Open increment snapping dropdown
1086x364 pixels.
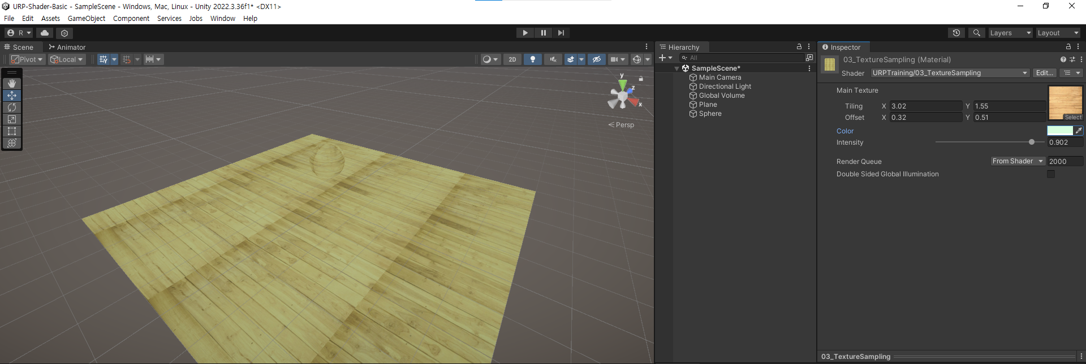pyautogui.click(x=153, y=59)
